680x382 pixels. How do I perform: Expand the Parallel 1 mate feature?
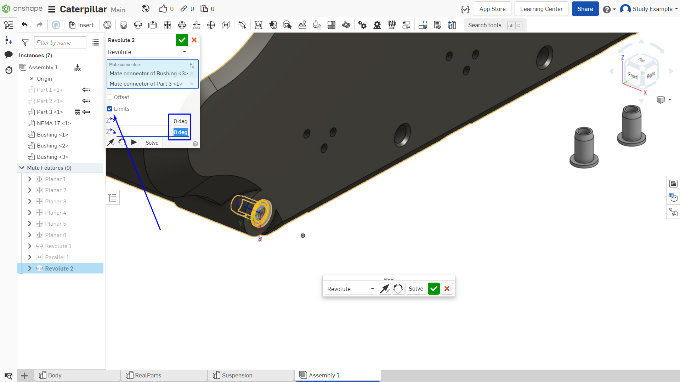pyautogui.click(x=30, y=257)
